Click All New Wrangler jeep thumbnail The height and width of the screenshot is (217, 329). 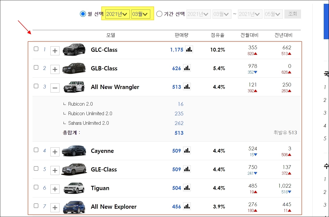(x=74, y=87)
